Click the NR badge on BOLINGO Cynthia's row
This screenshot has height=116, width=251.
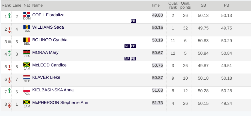click(127, 46)
